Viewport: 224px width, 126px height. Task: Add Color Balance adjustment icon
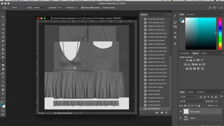click(189, 64)
